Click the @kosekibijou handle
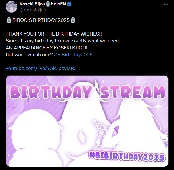Image resolution: width=174 pixels, height=170 pixels. coord(33,10)
